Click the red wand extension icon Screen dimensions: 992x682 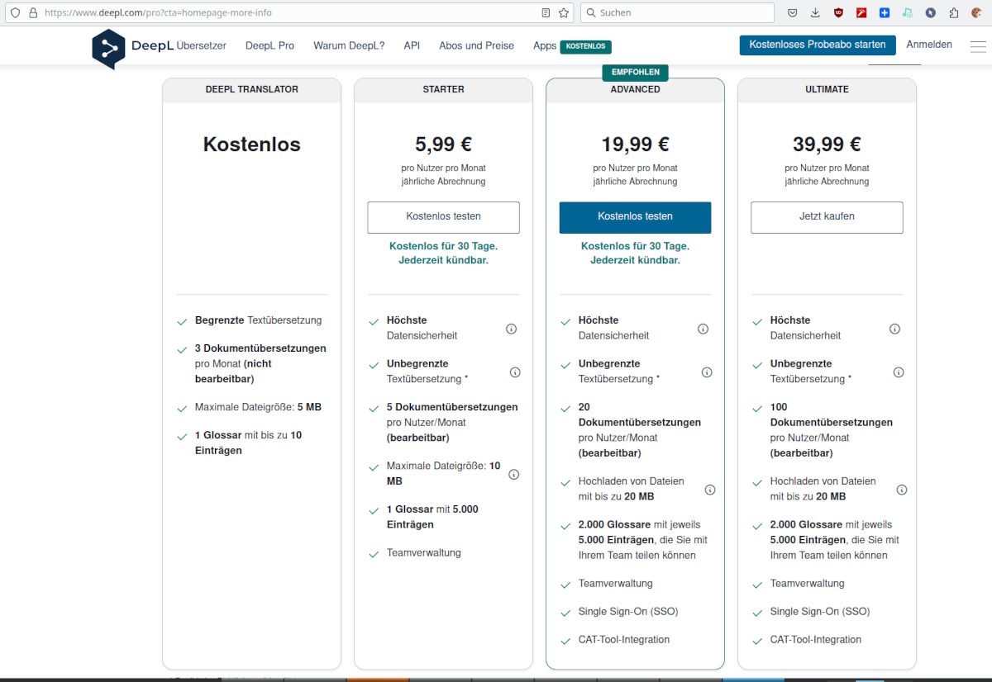[861, 12]
